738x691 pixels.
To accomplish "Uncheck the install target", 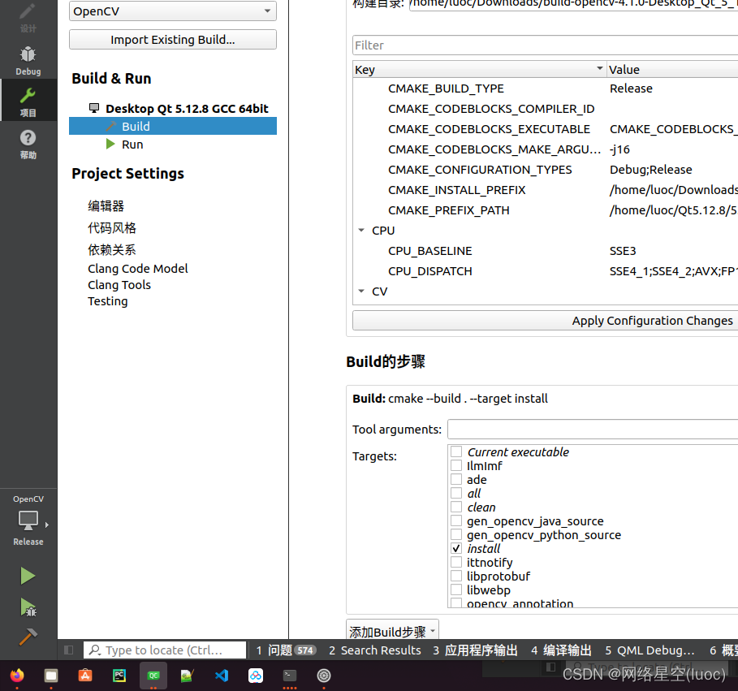I will [x=456, y=548].
